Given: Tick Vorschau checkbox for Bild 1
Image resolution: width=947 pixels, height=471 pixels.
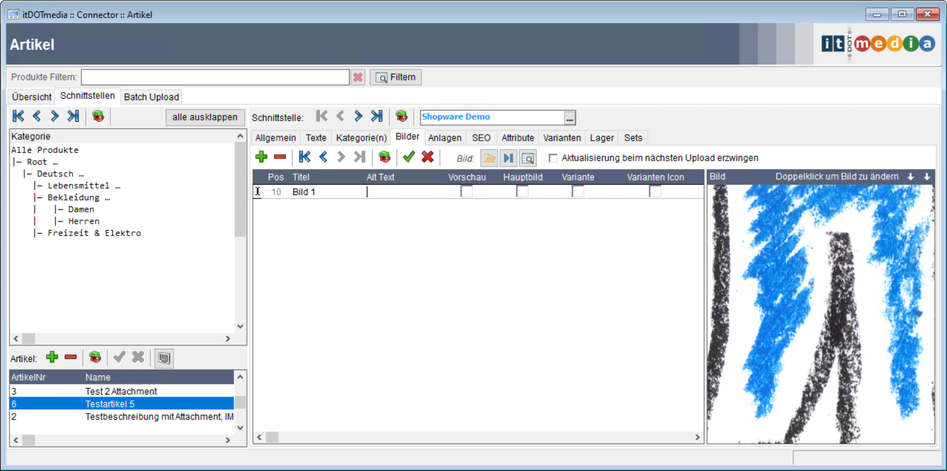Looking at the screenshot, I should [x=467, y=192].
